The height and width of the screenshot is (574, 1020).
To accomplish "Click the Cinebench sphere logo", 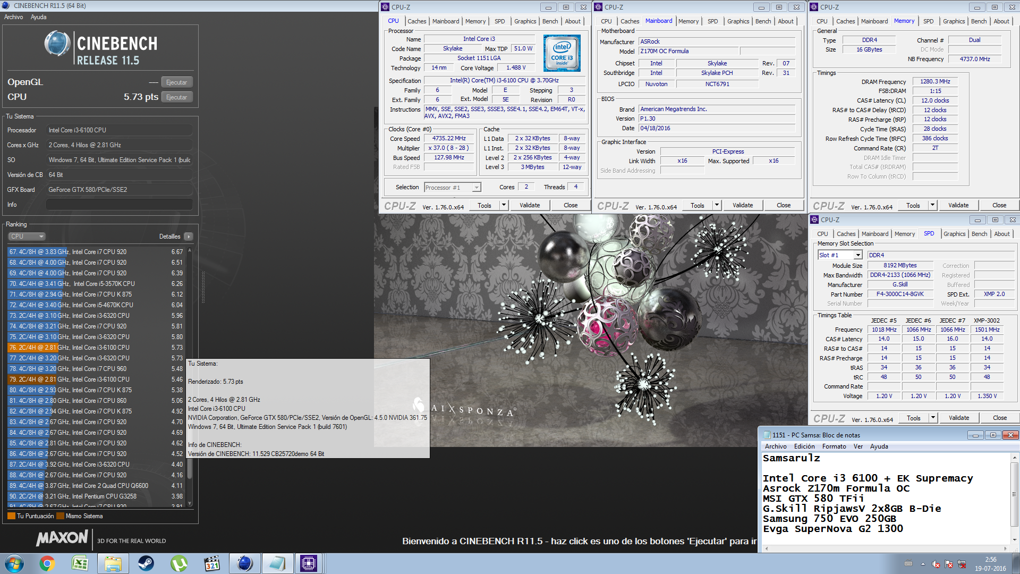I will coord(57,44).
